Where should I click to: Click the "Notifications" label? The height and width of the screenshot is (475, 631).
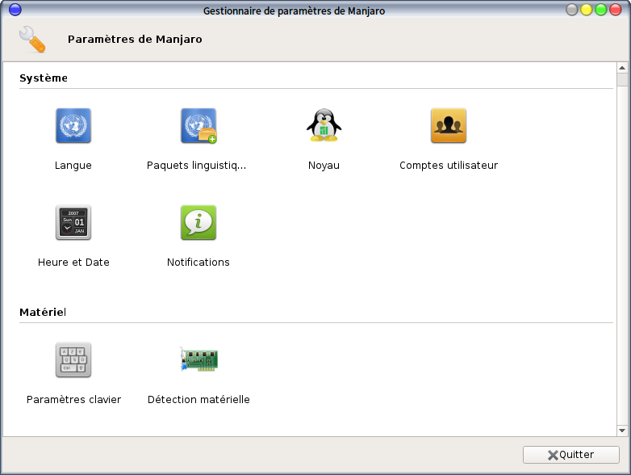click(198, 263)
